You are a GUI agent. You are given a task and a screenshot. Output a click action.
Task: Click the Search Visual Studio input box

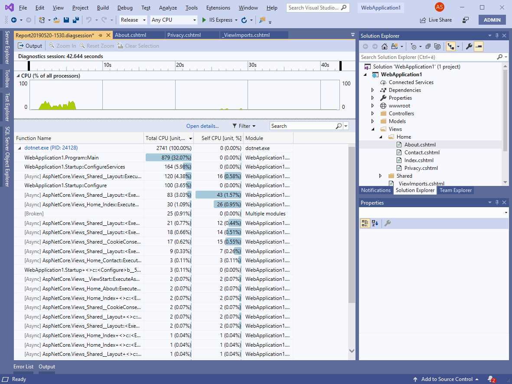tap(315, 7)
